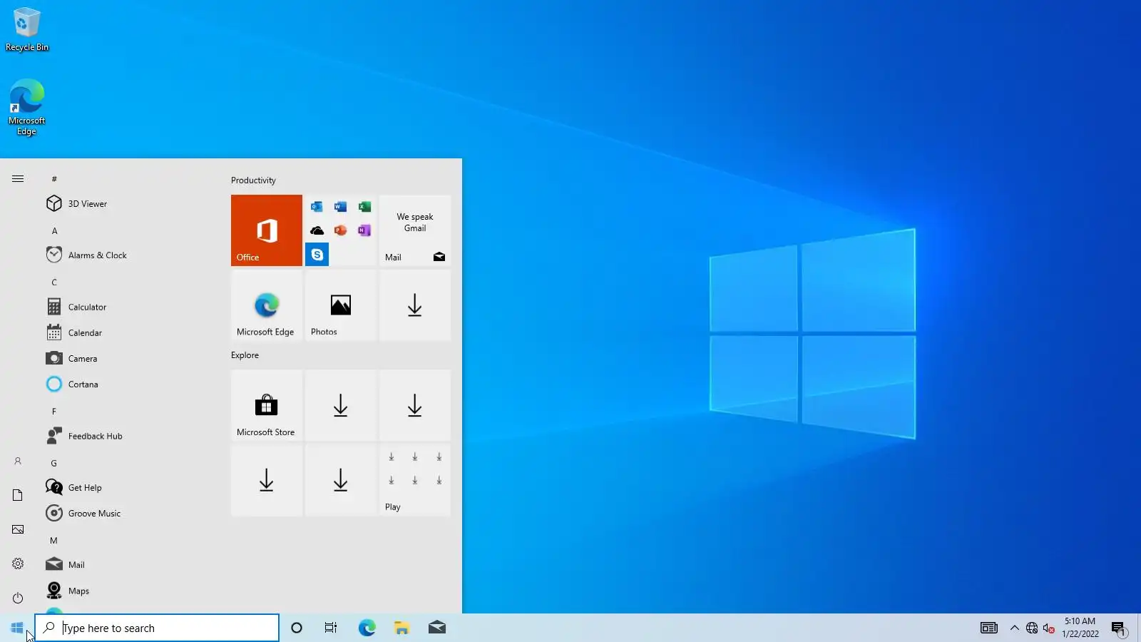The width and height of the screenshot is (1141, 642).
Task: Open Task View from the taskbar
Action: coord(331,628)
